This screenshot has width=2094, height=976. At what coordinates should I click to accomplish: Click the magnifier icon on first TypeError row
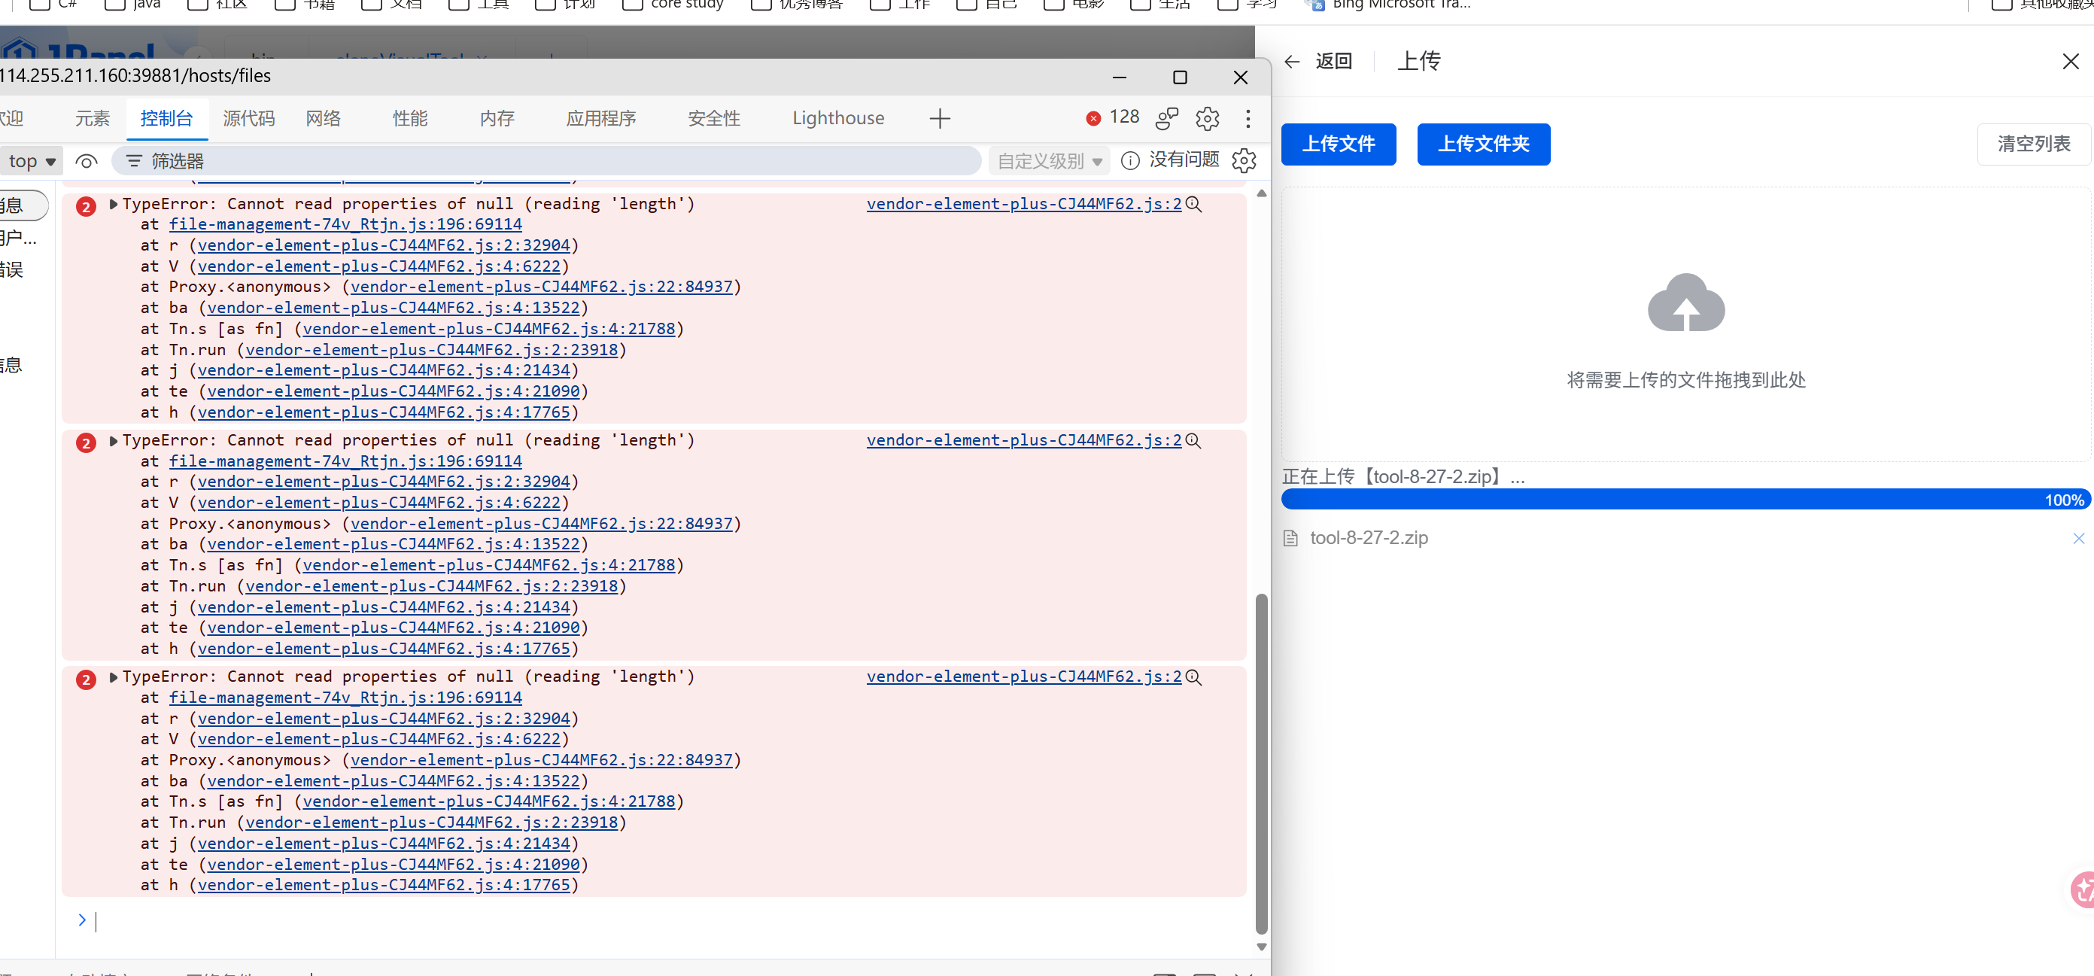[1193, 204]
